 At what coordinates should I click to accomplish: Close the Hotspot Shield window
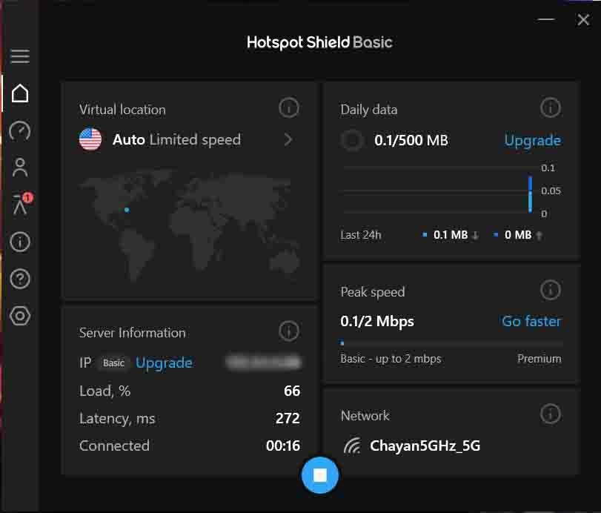[x=583, y=19]
